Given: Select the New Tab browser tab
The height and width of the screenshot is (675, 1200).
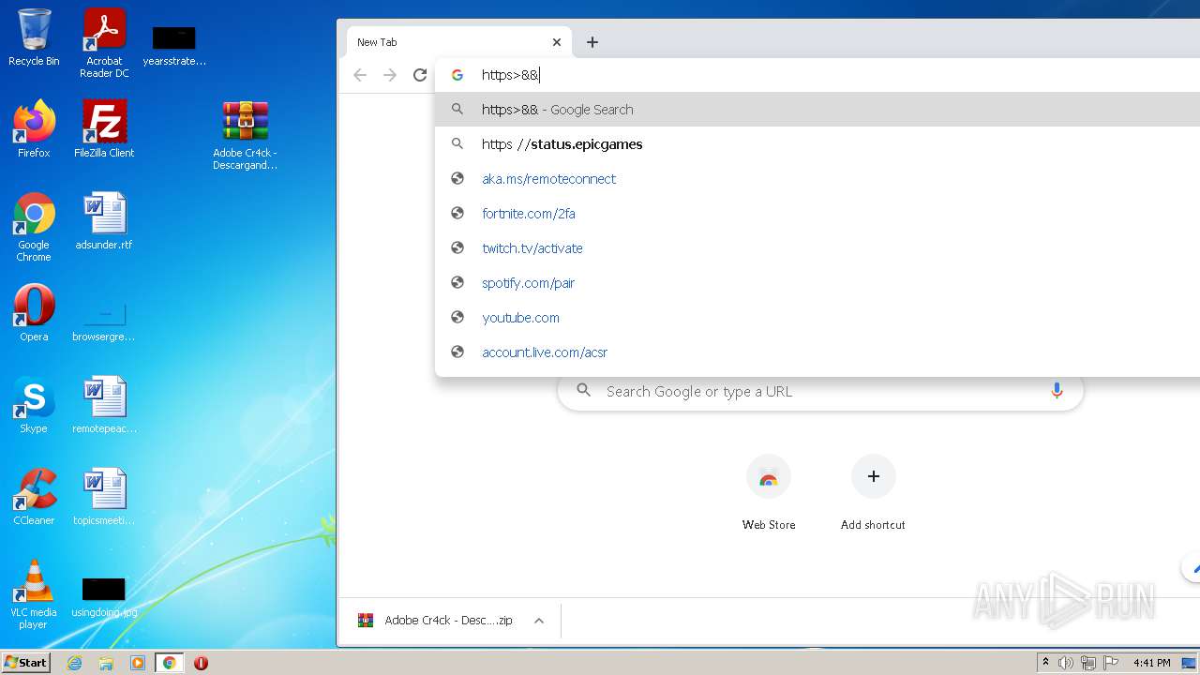Looking at the screenshot, I should tap(459, 42).
